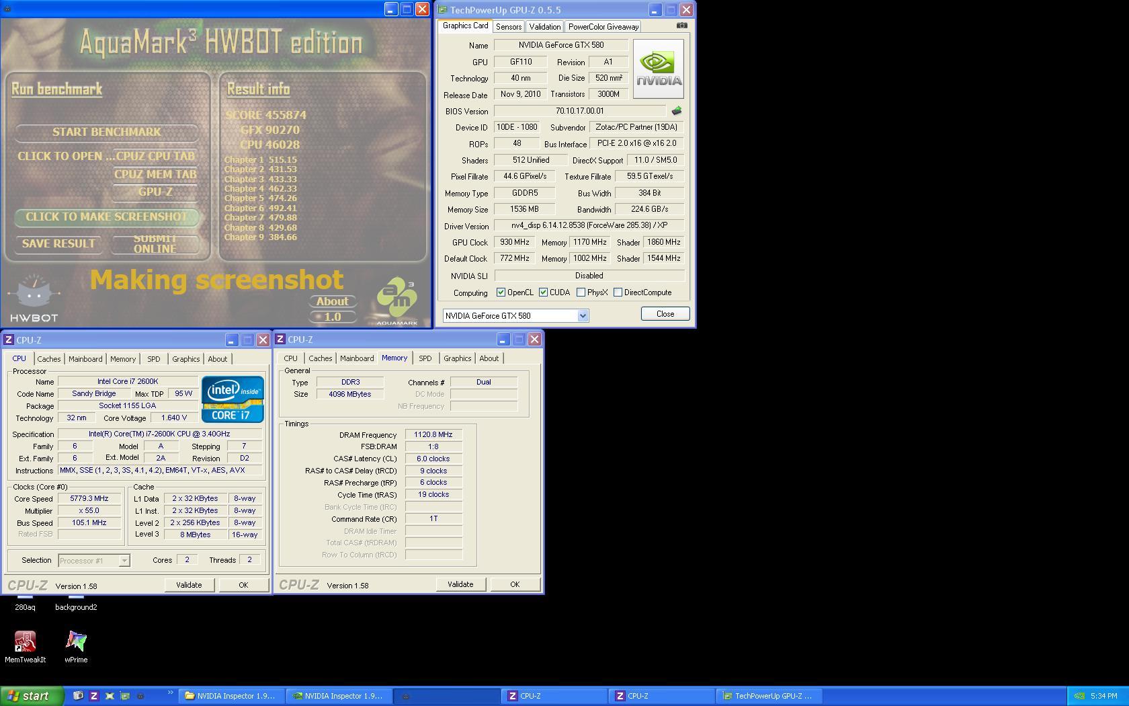This screenshot has height=706, width=1129.
Task: Switch to NVIDIA Inspector folder taskbar item
Action: coord(232,696)
